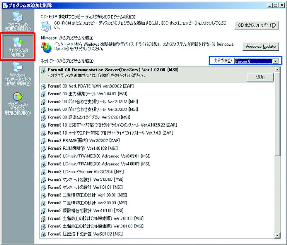Select ハードウェアキー対応 プロテクトドライバ entry
The width and height of the screenshot is (287, 245).
(110, 133)
